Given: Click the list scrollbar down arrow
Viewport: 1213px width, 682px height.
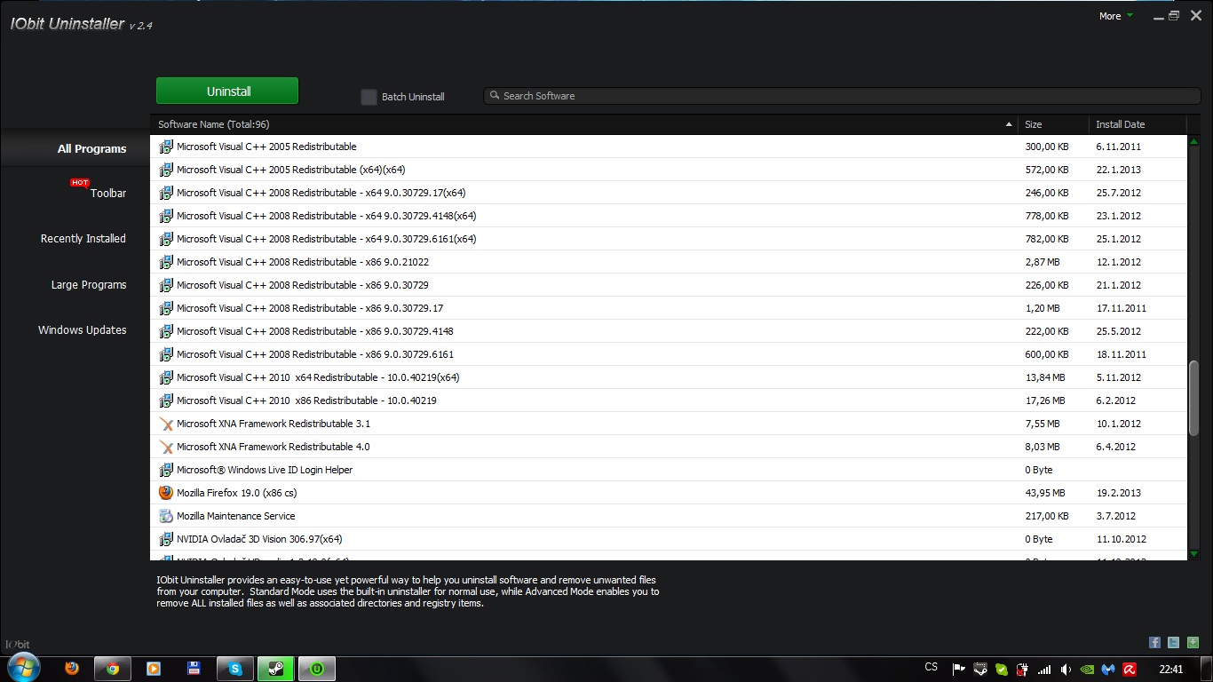Looking at the screenshot, I should [x=1194, y=553].
